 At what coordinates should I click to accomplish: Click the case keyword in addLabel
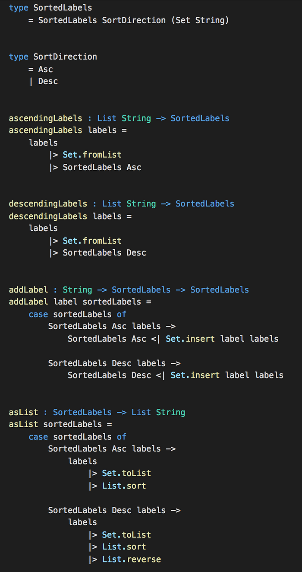pos(38,314)
